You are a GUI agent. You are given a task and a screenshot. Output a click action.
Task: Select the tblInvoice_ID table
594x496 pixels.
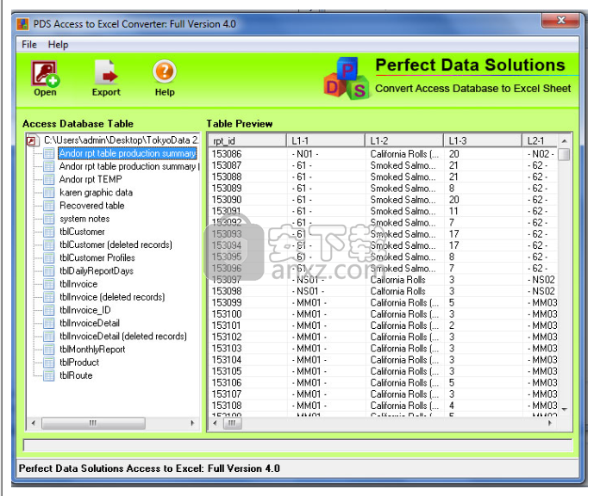(84, 310)
